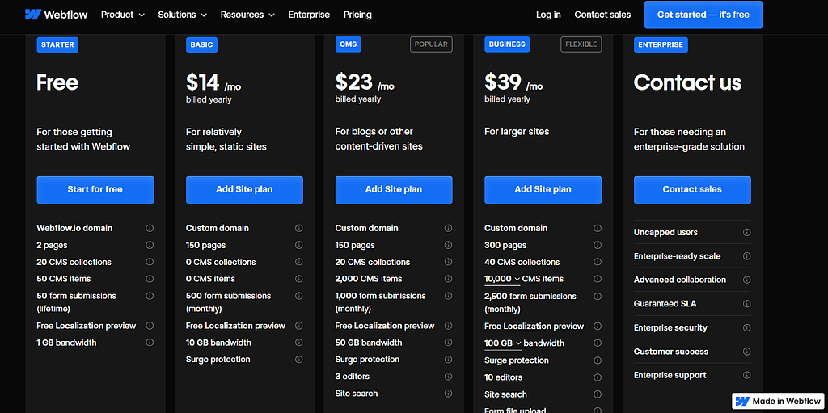Click the $14 /mo price text
Viewport: 828px width, 413px height.
click(x=213, y=82)
